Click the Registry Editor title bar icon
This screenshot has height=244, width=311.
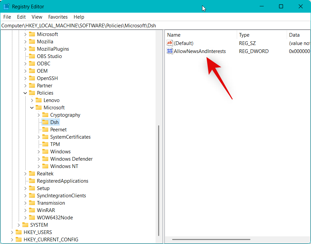tap(5, 6)
